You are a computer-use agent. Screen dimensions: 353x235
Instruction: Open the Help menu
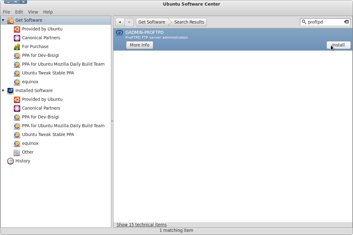48,12
